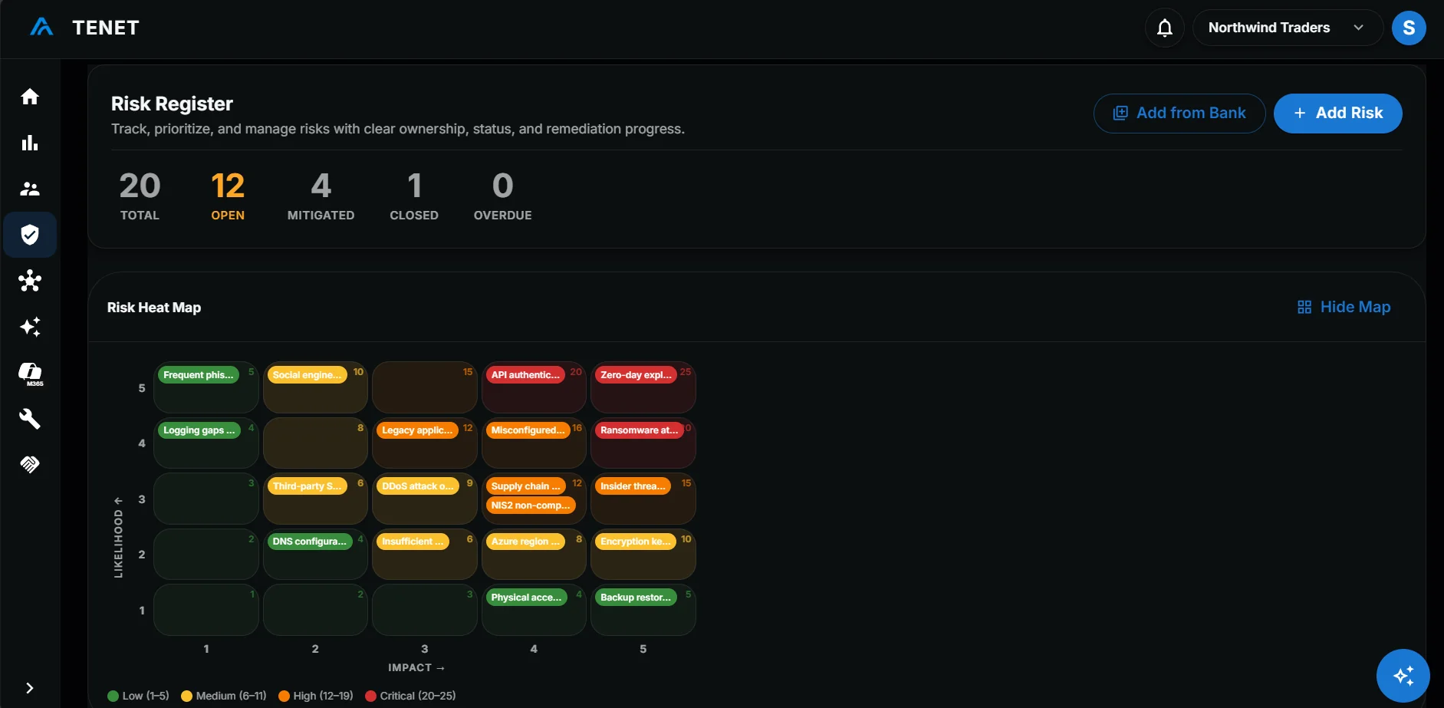The image size is (1444, 708).
Task: Open the notifications bell
Action: pos(1164,28)
